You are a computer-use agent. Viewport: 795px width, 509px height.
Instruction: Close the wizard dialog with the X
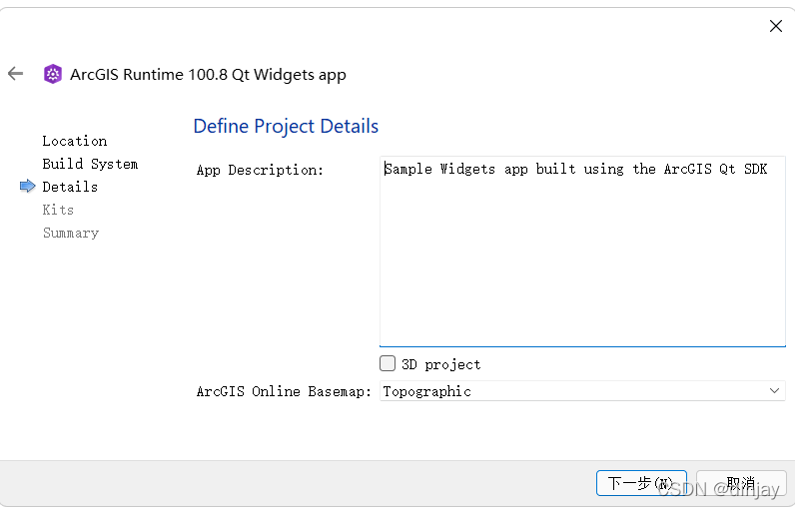776,26
